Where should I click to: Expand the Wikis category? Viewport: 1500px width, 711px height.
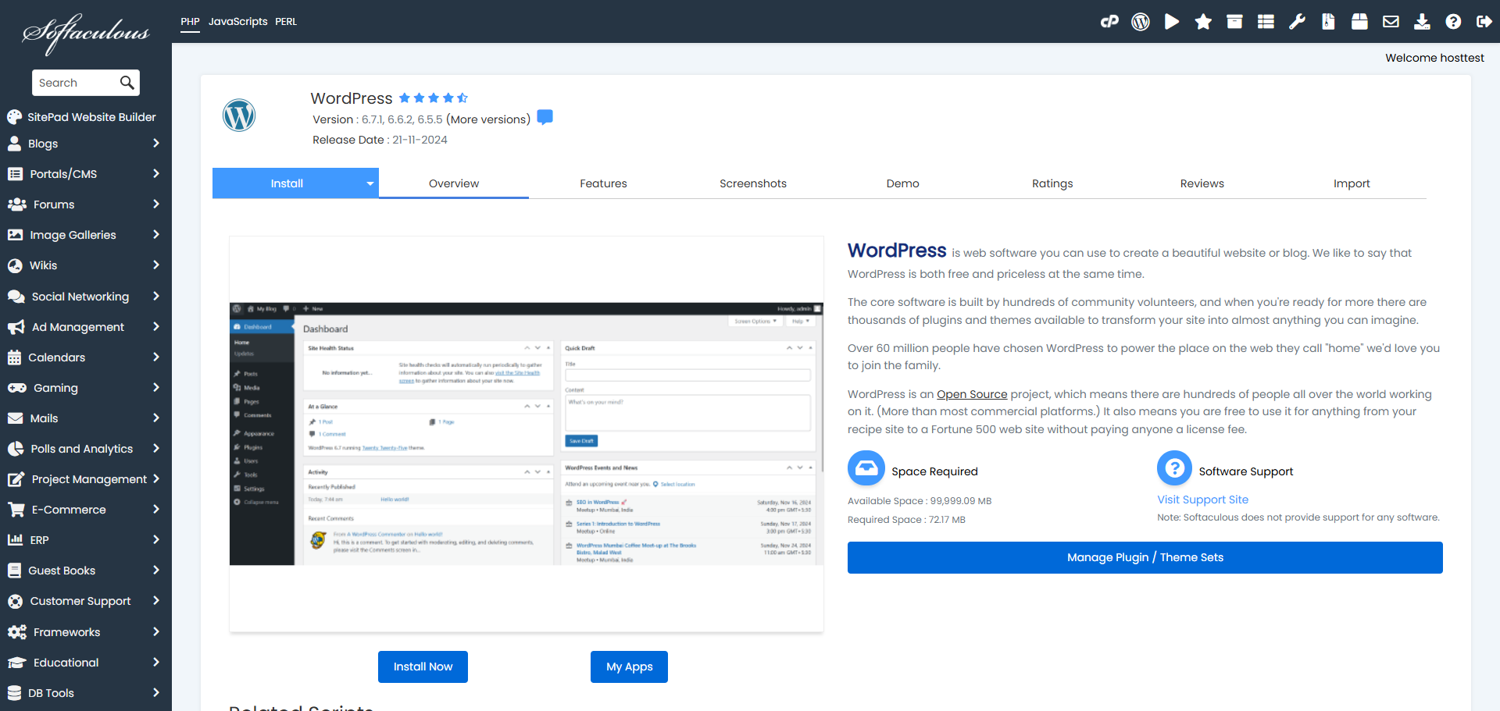click(x=86, y=265)
